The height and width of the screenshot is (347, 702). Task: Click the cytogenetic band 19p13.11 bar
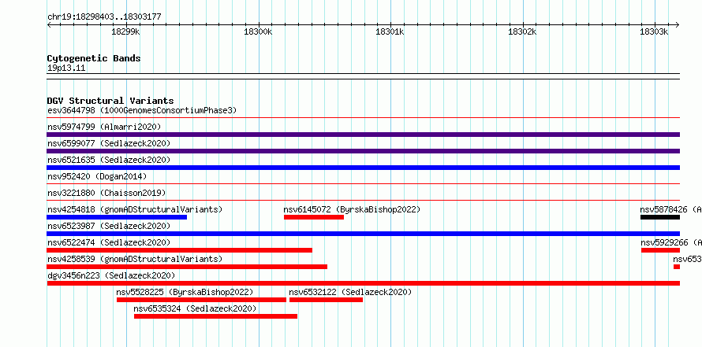click(363, 76)
